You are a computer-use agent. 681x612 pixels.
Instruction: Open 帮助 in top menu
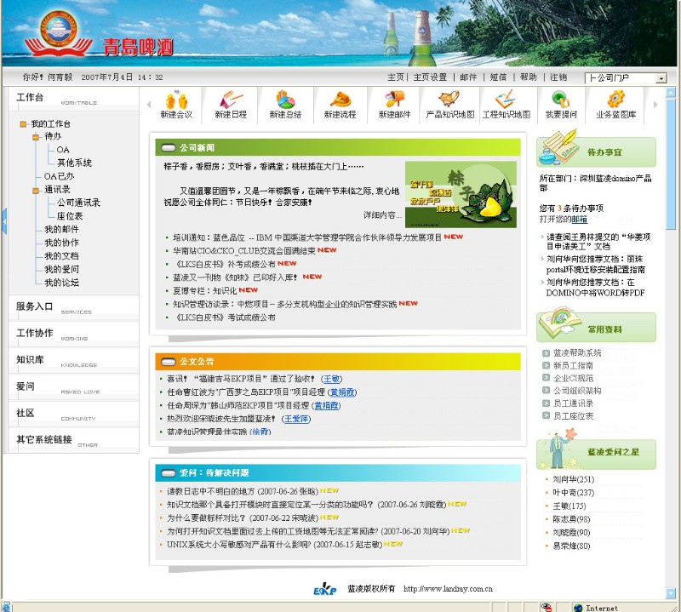click(x=529, y=77)
